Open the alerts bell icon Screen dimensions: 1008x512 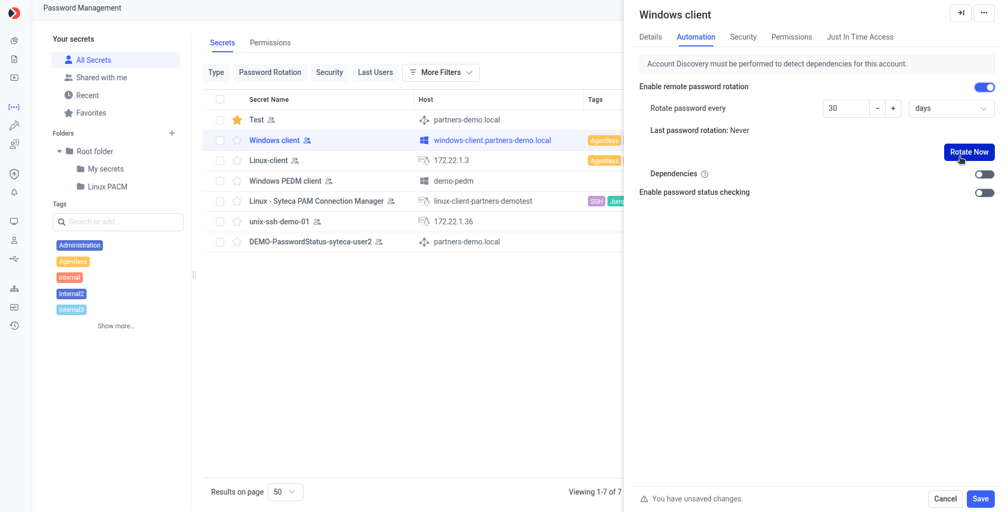coord(14,193)
